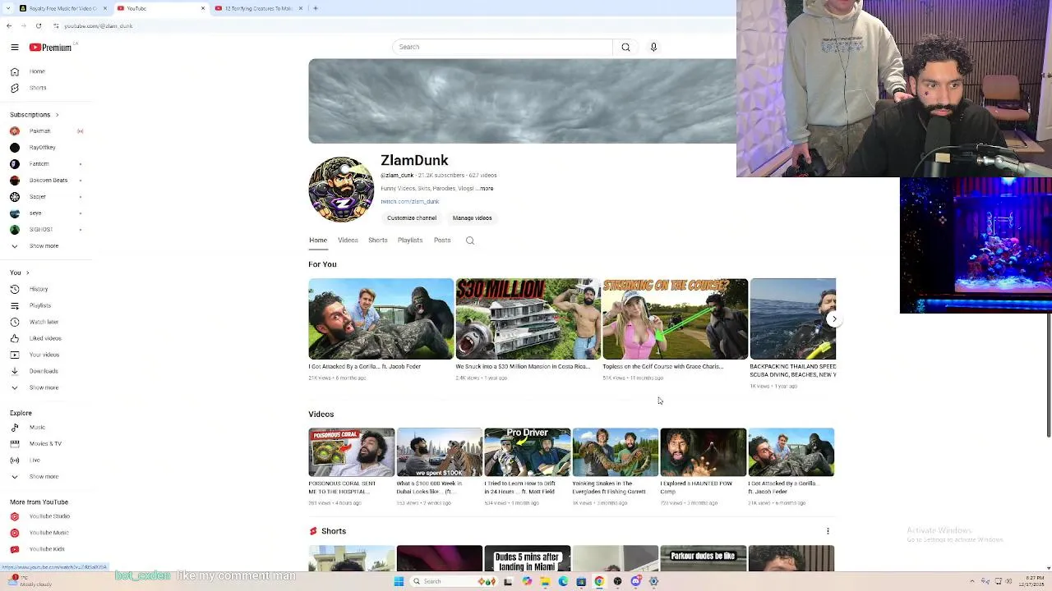Click Customize channel button
The height and width of the screenshot is (591, 1052).
click(412, 218)
